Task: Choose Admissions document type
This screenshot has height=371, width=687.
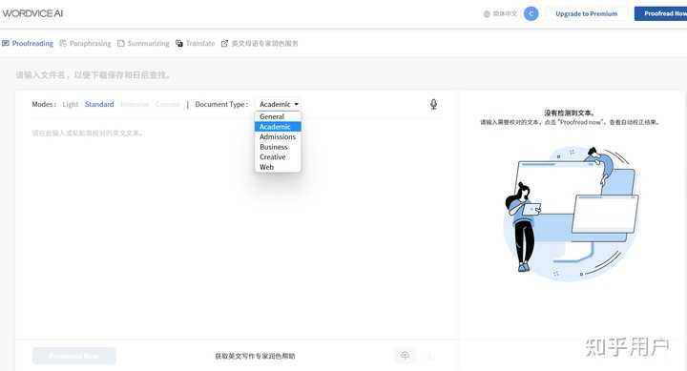Action: [x=278, y=136]
